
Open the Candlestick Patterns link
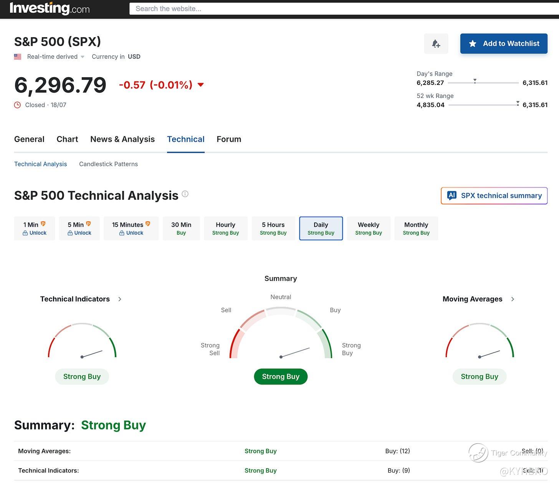[108, 164]
